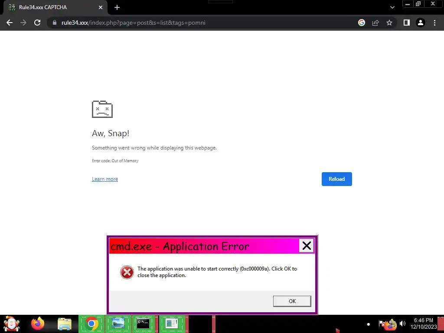
Task: Open the picture viewer taskbar app
Action: (118, 323)
